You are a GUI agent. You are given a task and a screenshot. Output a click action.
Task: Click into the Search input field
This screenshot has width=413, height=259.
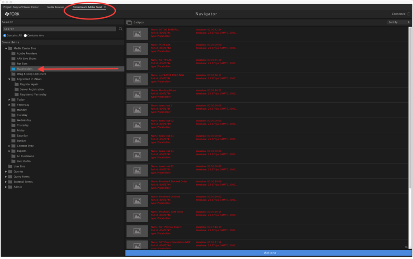click(59, 29)
